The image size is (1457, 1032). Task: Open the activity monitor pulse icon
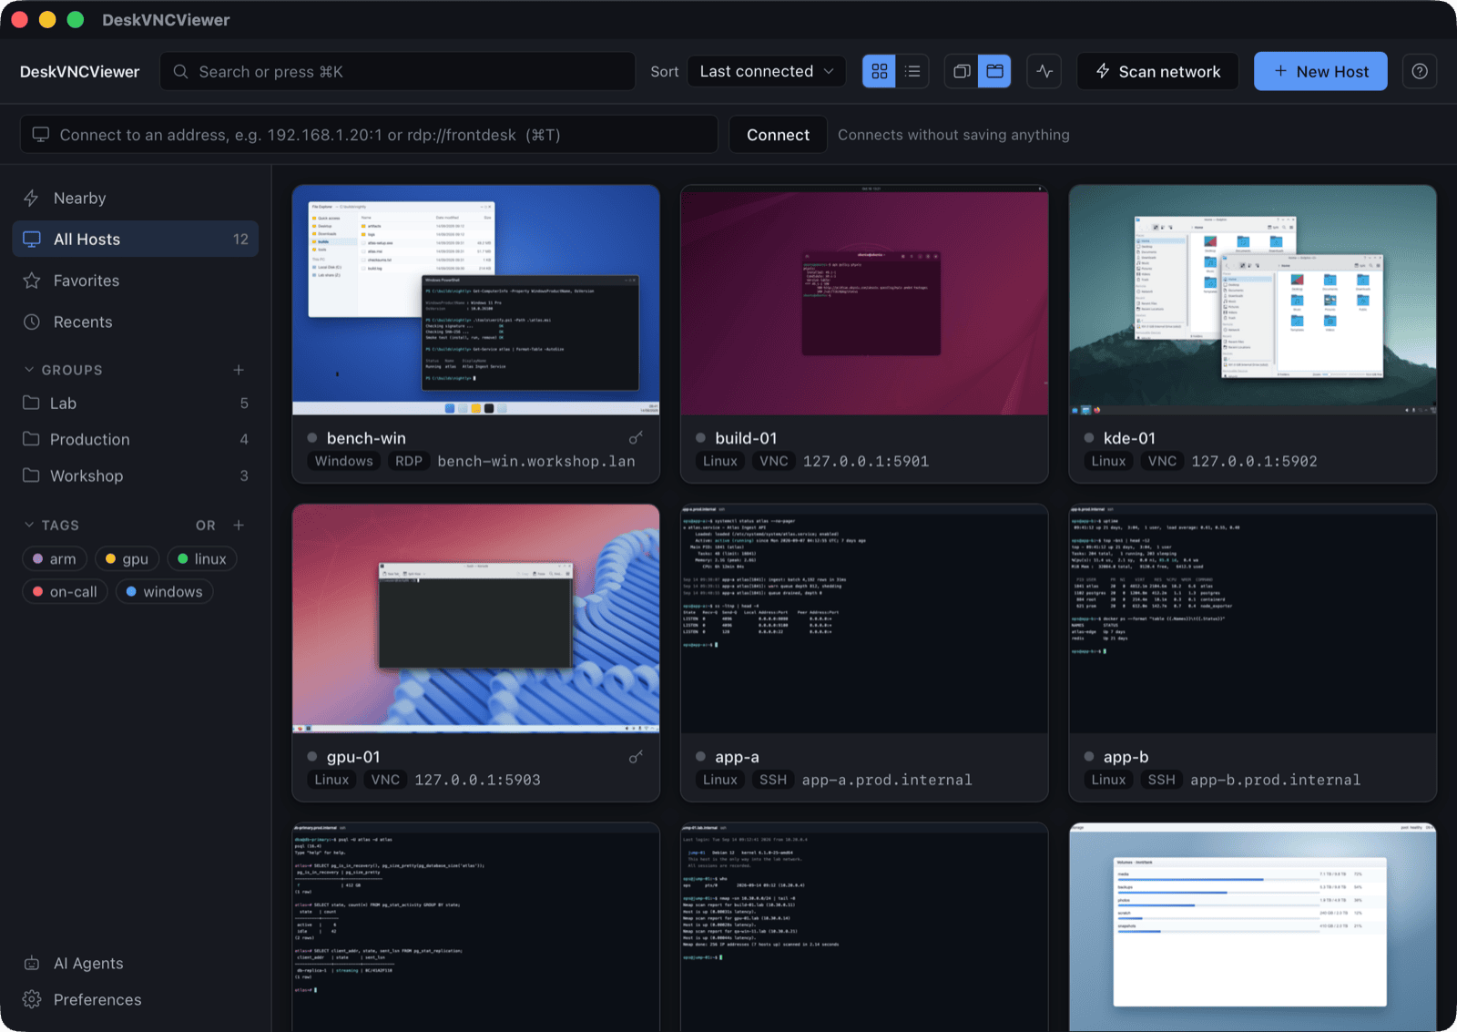pyautogui.click(x=1044, y=71)
